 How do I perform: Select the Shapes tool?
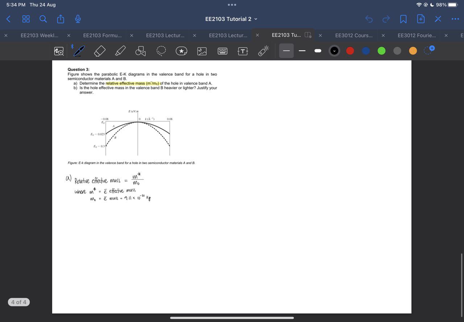(141, 51)
